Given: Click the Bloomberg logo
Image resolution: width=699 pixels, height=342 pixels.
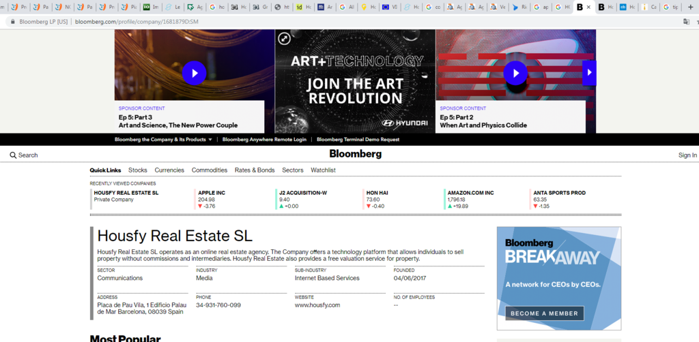Looking at the screenshot, I should point(355,154).
